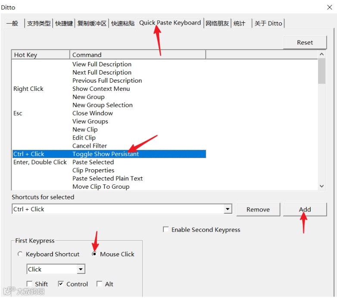Image resolution: width=337 pixels, height=298 pixels.
Task: Select the Paste Selected command row
Action: (109, 162)
